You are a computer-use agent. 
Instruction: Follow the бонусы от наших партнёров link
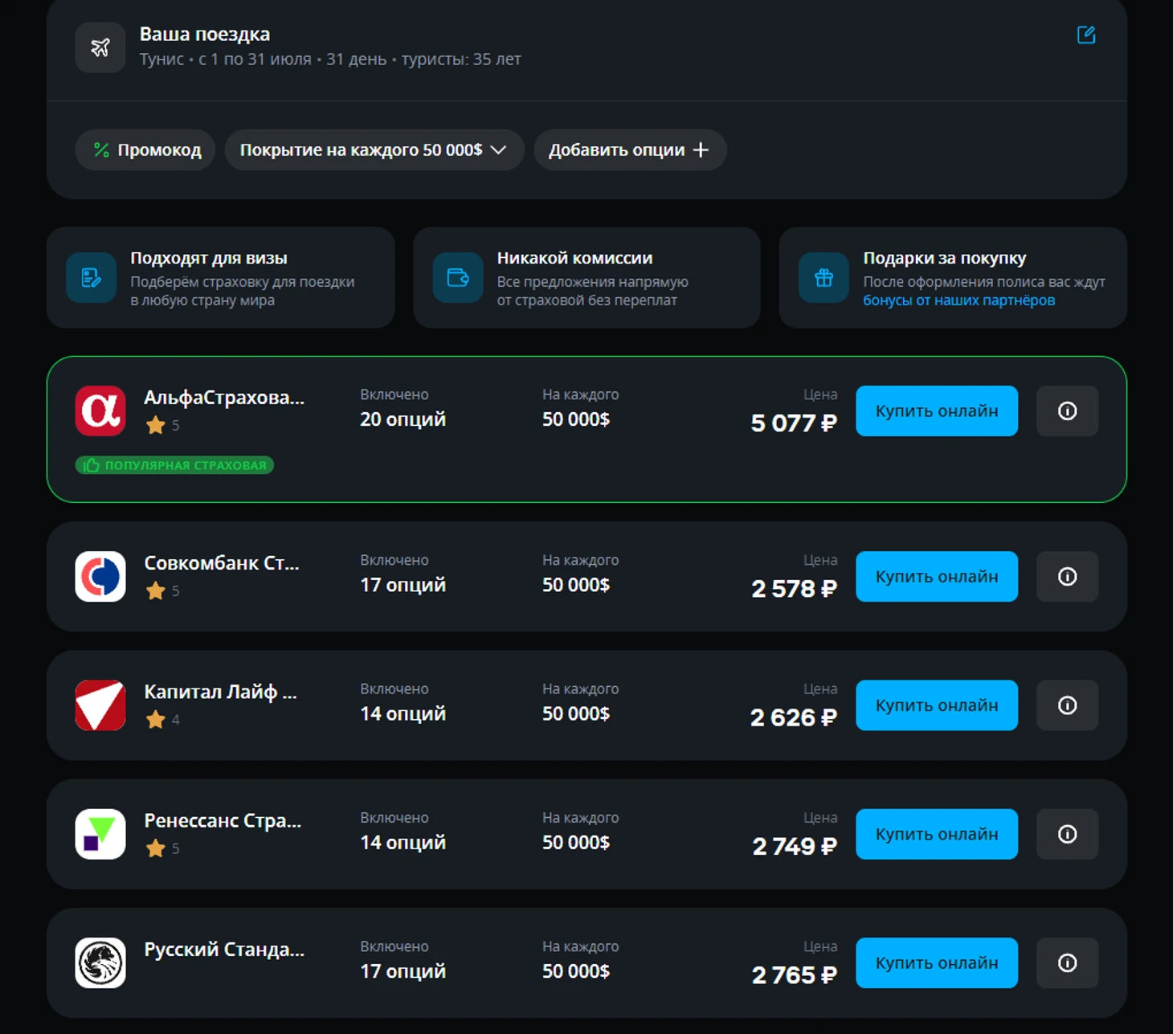(x=958, y=300)
